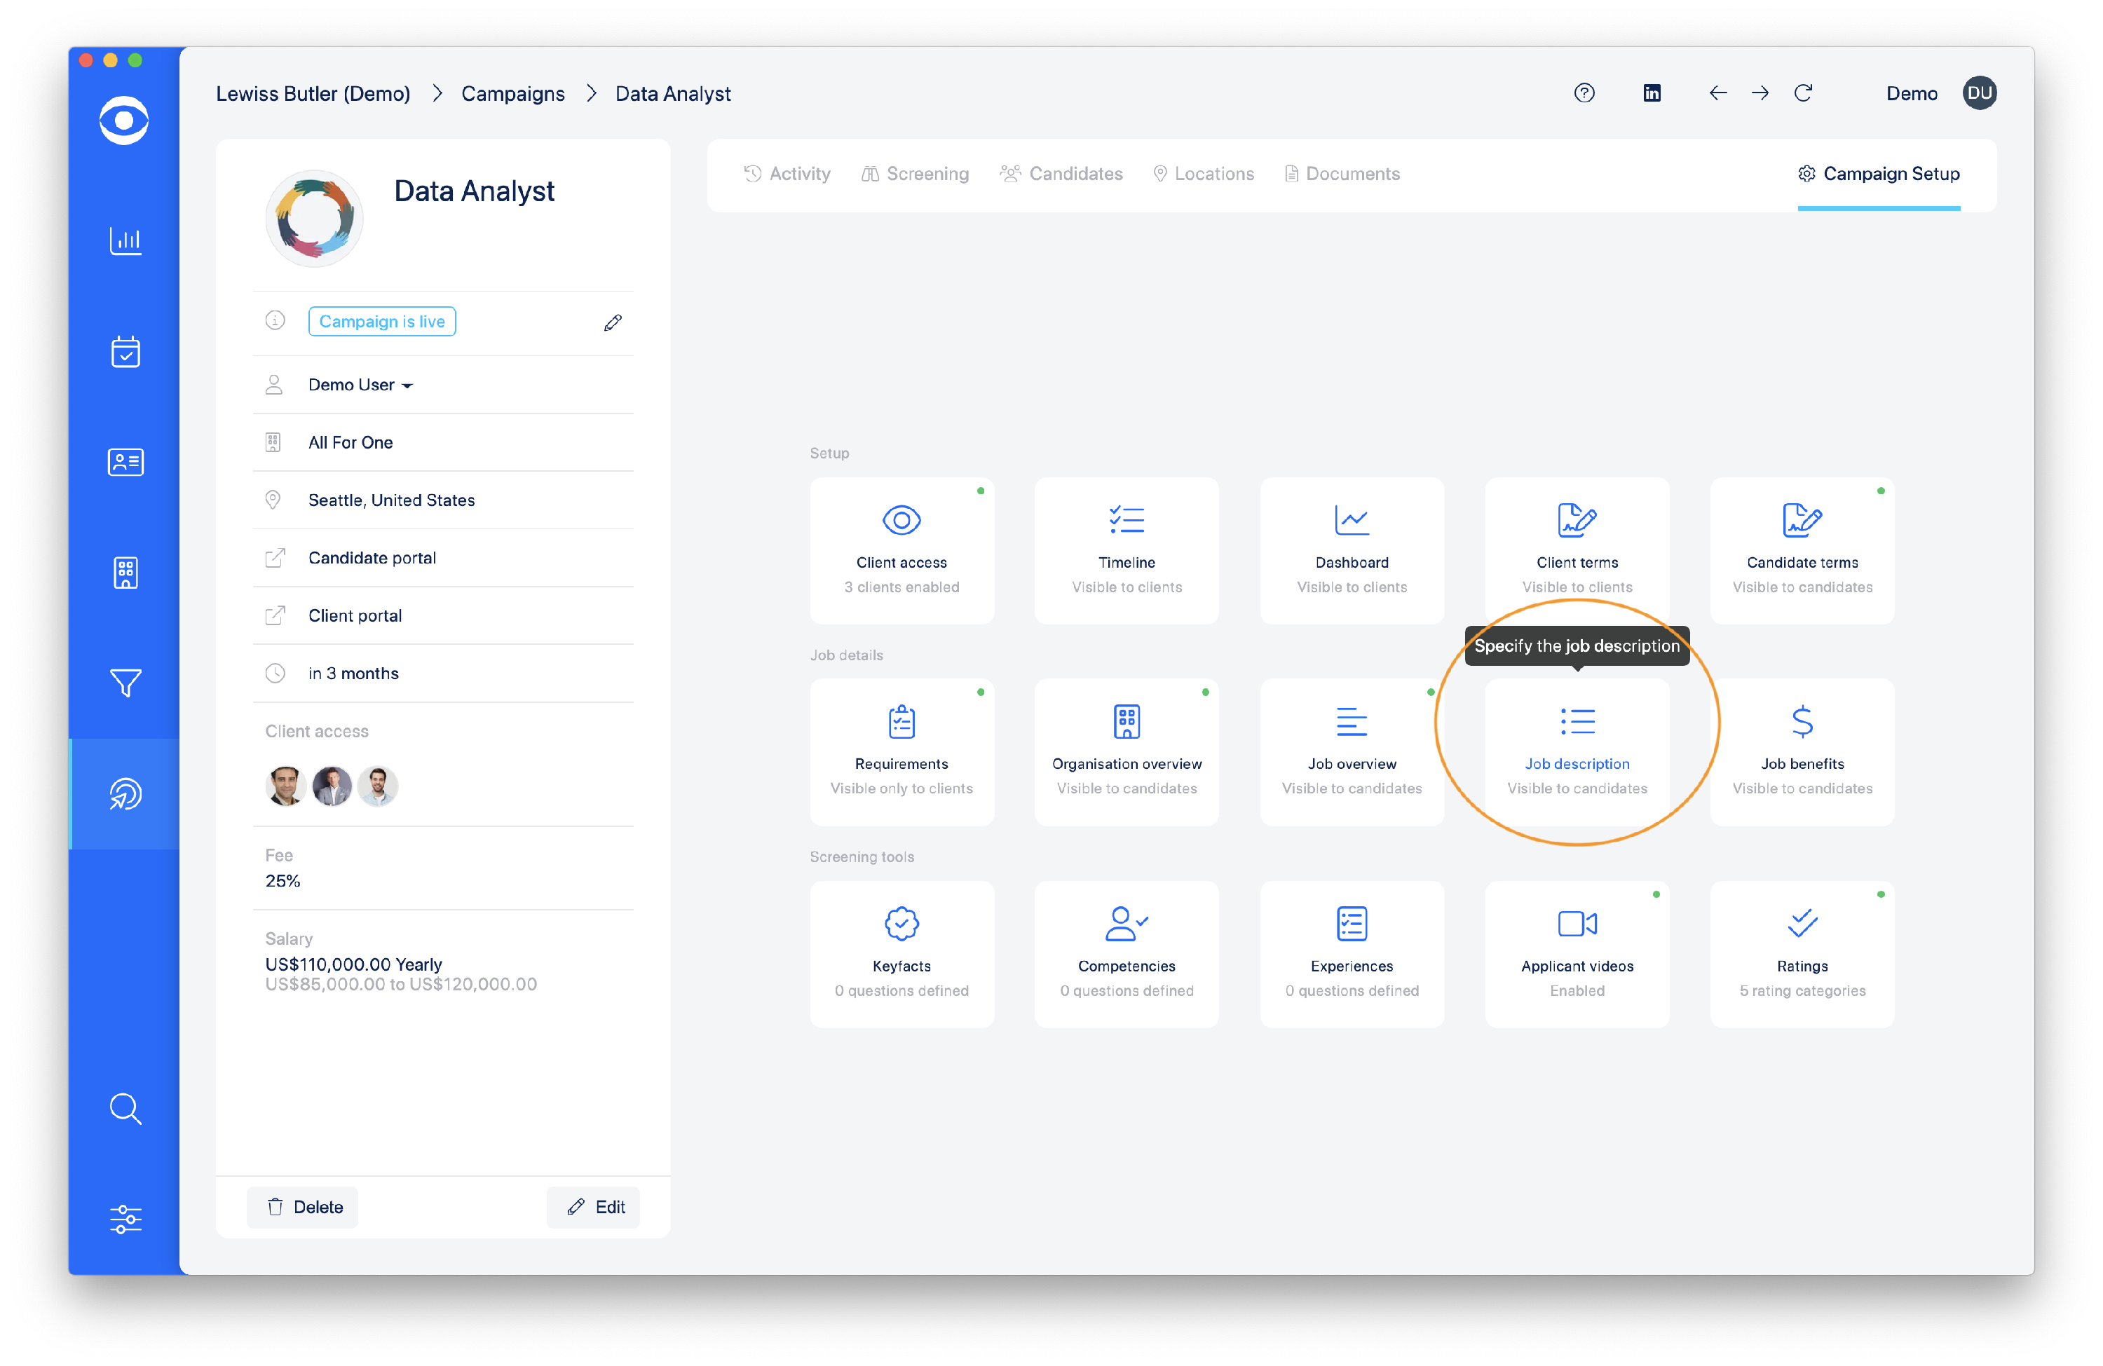Click the Delete button

[x=303, y=1207]
